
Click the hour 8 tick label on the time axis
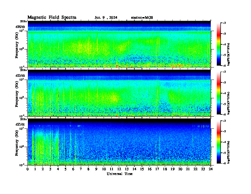(x=88, y=169)
